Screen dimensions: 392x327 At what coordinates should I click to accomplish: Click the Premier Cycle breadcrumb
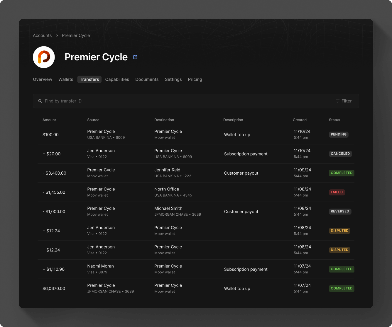pos(76,35)
